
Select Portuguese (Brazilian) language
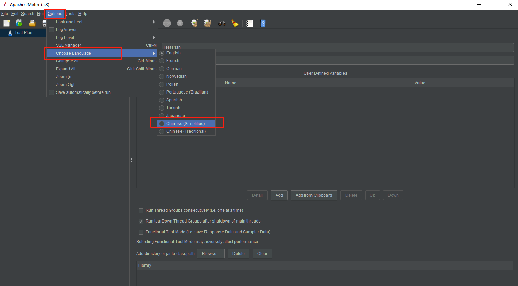[186, 92]
